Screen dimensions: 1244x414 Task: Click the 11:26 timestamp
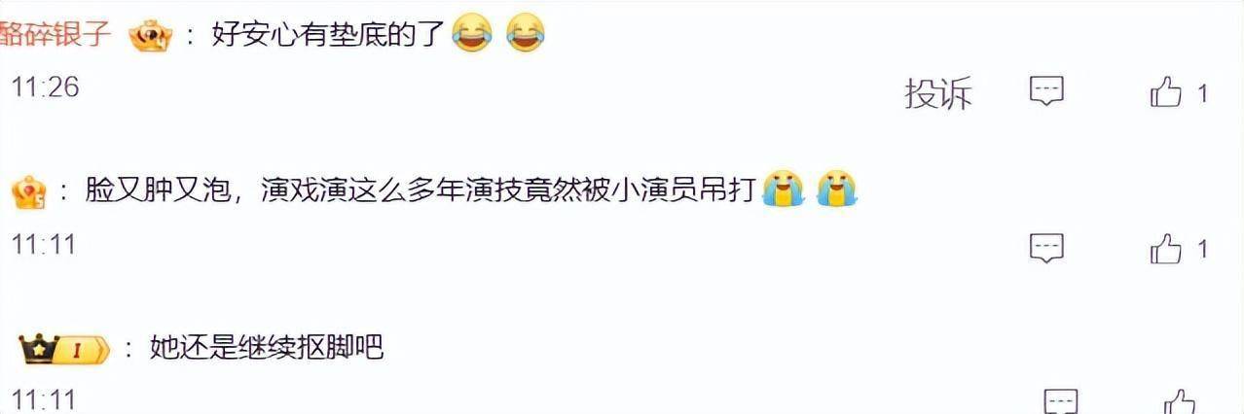point(44,86)
